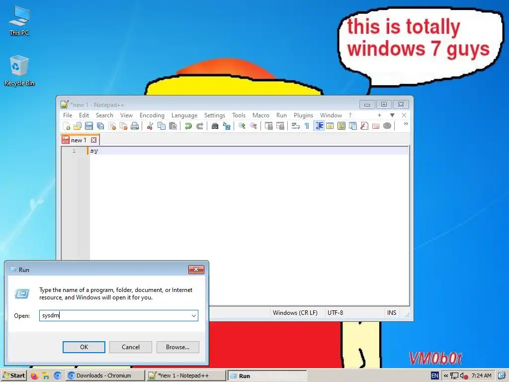Open the Encoding menu
509x382 pixels.
[152, 115]
